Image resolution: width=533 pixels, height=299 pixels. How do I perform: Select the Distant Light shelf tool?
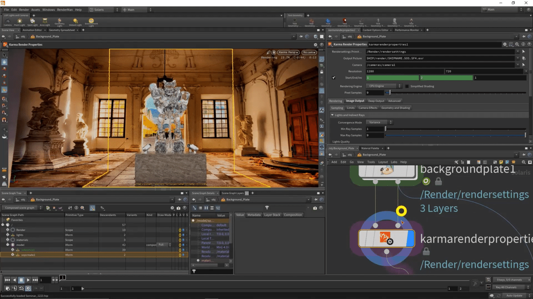coord(76,22)
